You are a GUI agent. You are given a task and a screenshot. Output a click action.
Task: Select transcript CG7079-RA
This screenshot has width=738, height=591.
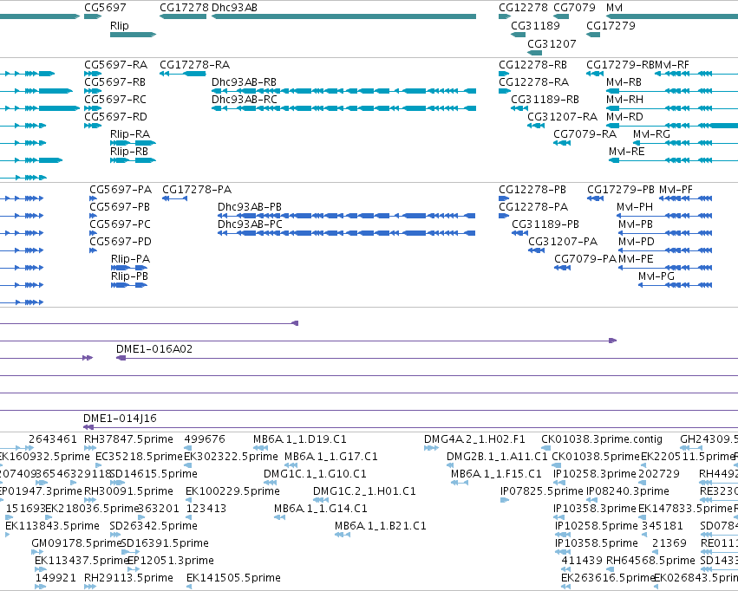pyautogui.click(x=562, y=143)
